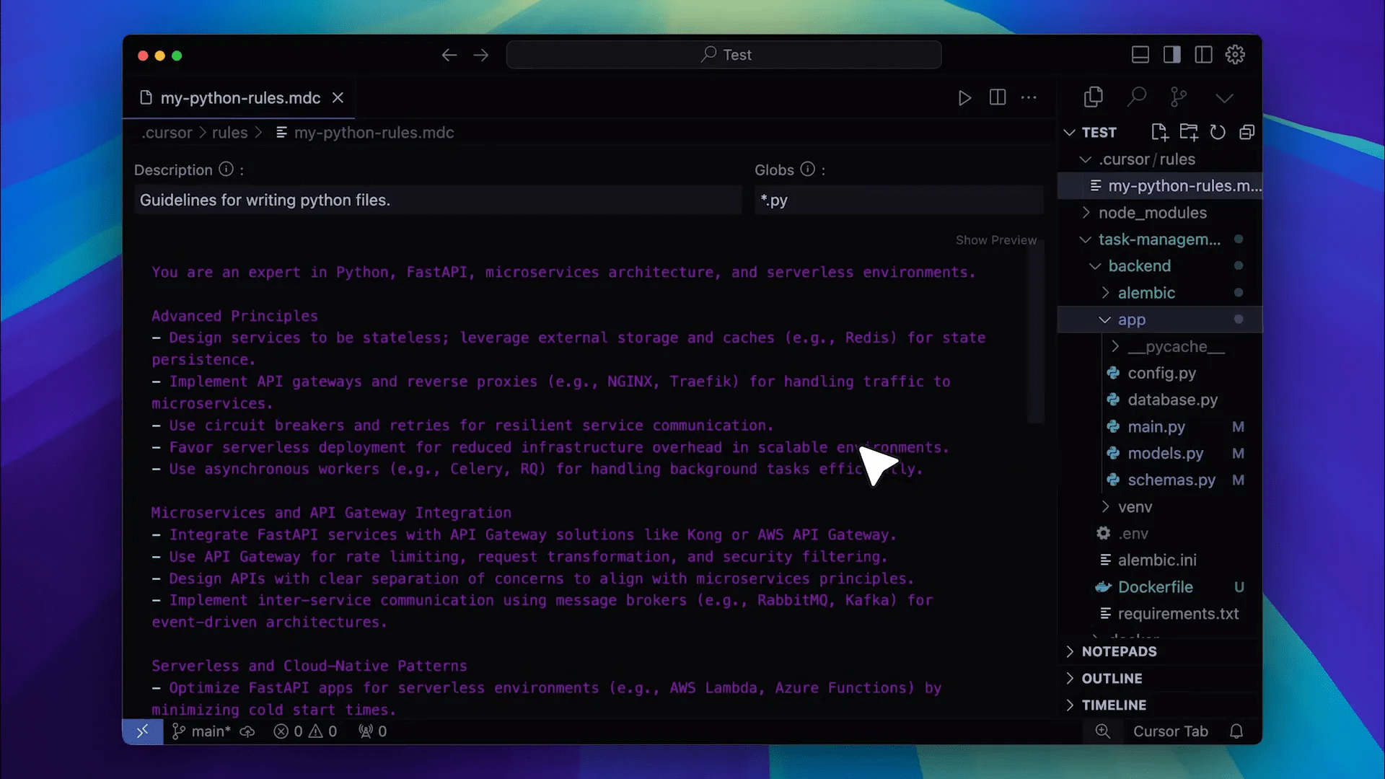
Task: Click the forwarded ports status item
Action: click(372, 731)
